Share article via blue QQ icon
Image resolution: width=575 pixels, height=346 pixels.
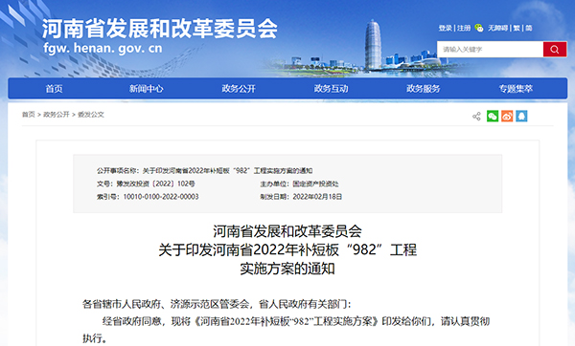521,116
